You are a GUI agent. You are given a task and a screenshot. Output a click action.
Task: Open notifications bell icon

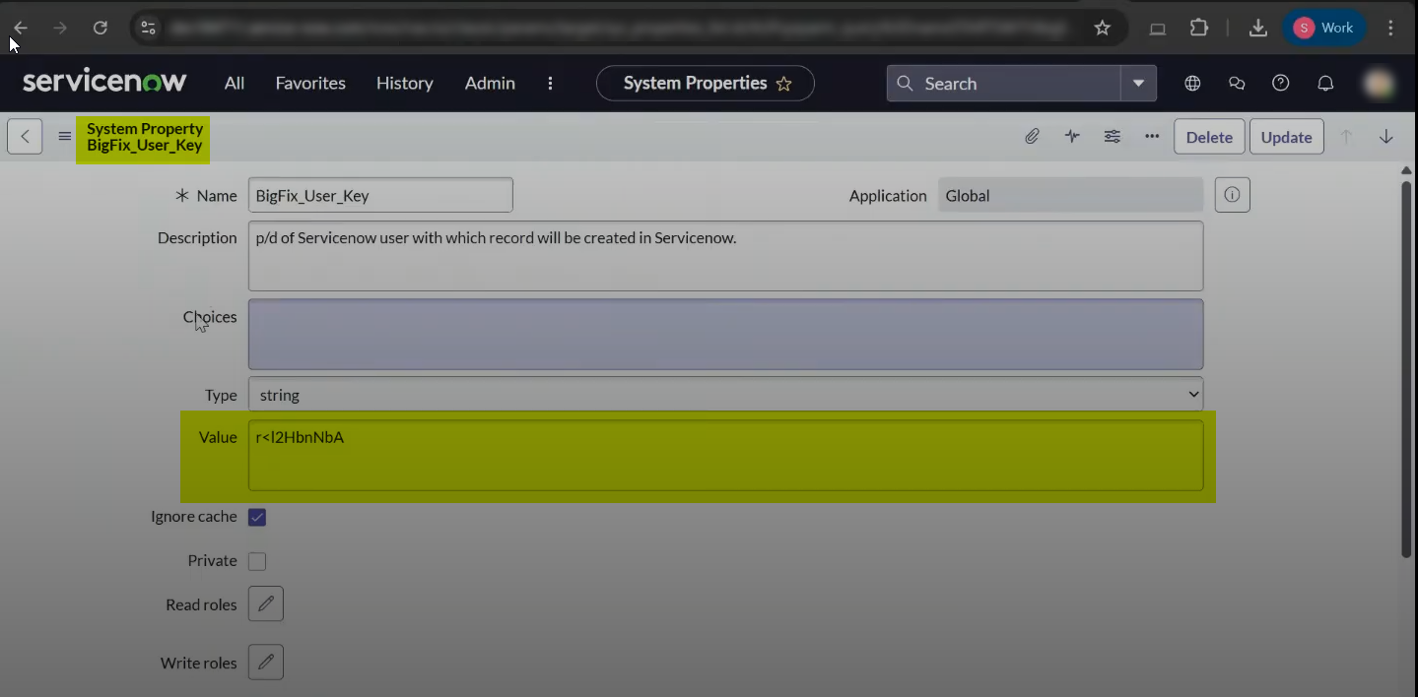click(1326, 83)
